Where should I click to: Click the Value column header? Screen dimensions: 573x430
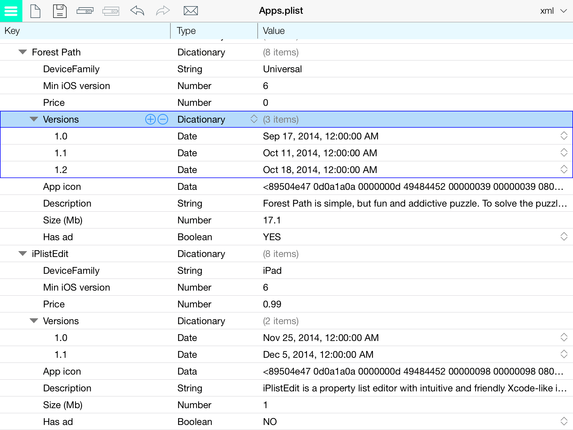(x=274, y=31)
